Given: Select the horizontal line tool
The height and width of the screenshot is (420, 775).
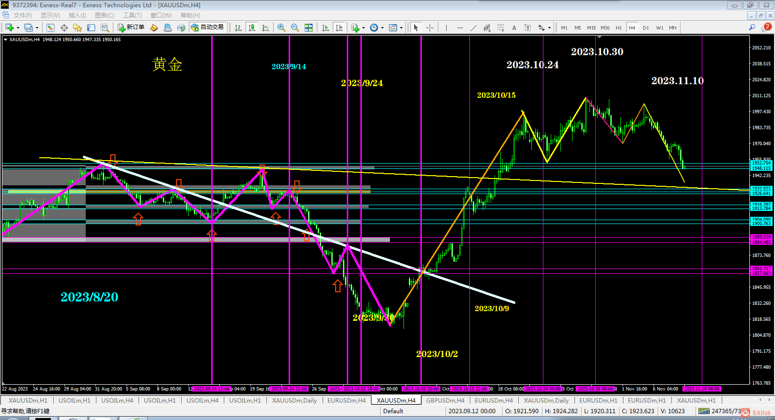Looking at the screenshot, I should (460, 28).
